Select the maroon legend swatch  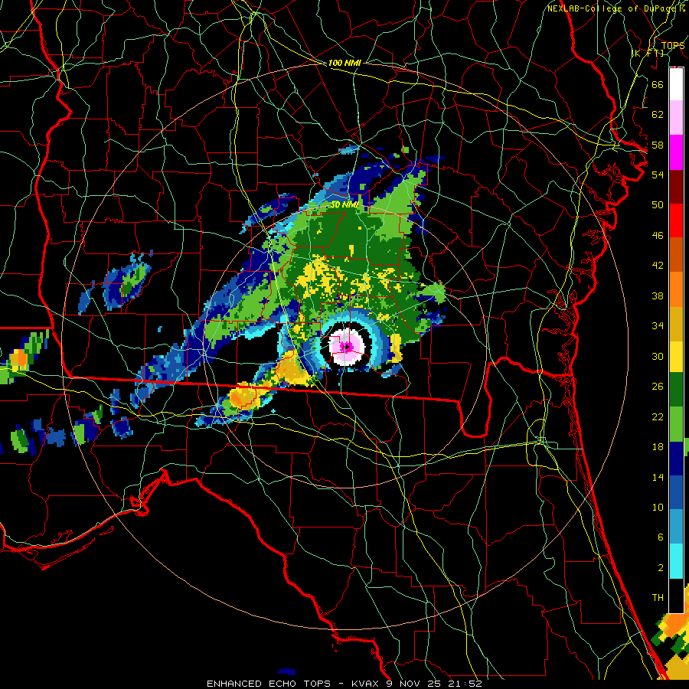tap(676, 187)
